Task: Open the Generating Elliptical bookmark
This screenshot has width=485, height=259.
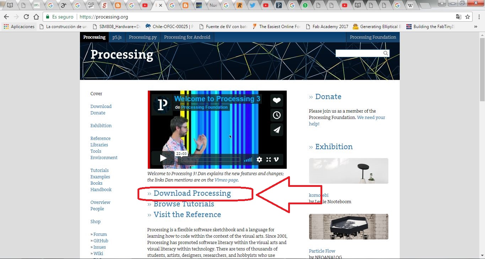Action: click(377, 27)
